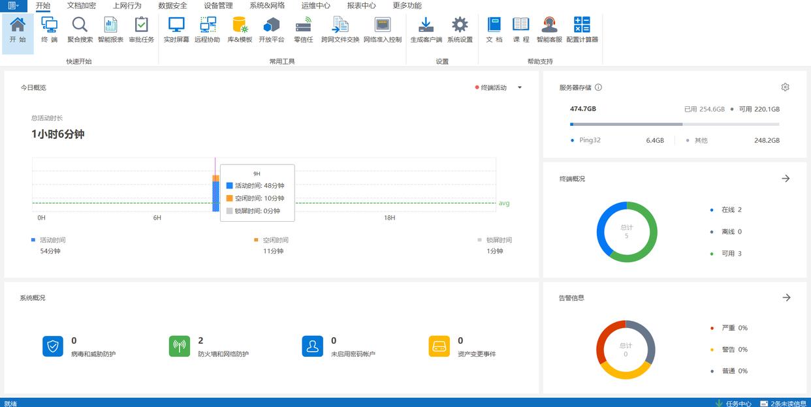This screenshot has width=811, height=407.
Task: Open 生成客户端 client generator
Action: point(426,30)
